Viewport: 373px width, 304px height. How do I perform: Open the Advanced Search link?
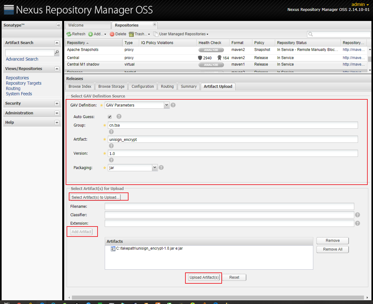coord(22,59)
